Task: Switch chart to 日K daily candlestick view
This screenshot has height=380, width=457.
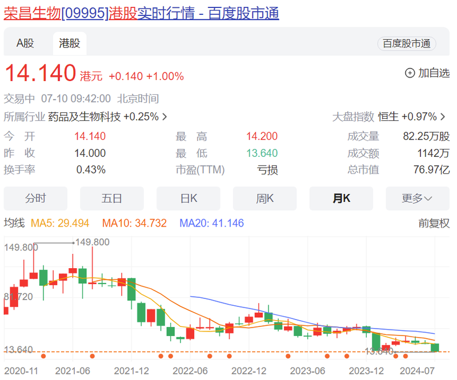Action: [189, 198]
